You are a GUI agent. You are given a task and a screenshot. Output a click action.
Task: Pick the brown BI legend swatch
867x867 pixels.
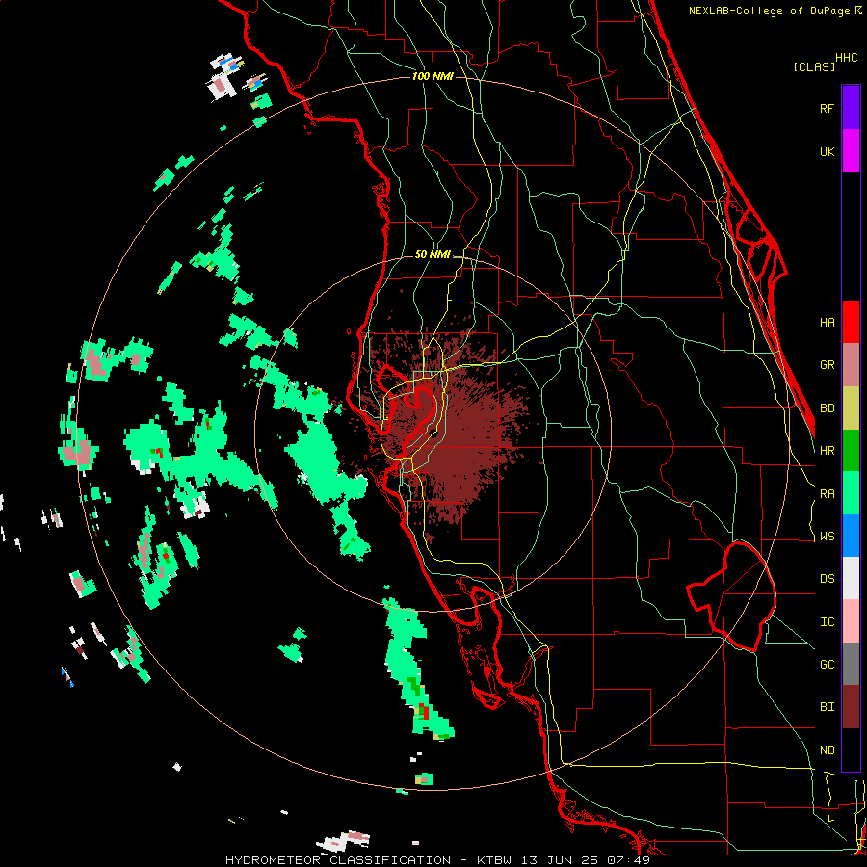coord(851,707)
